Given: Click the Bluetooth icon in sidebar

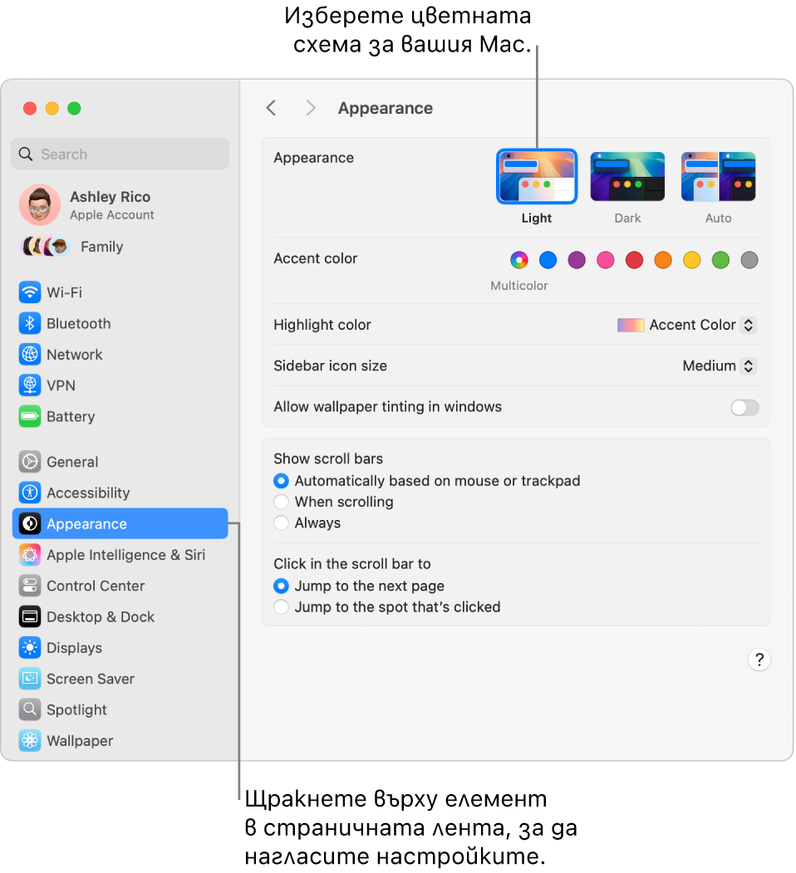Looking at the screenshot, I should [30, 323].
